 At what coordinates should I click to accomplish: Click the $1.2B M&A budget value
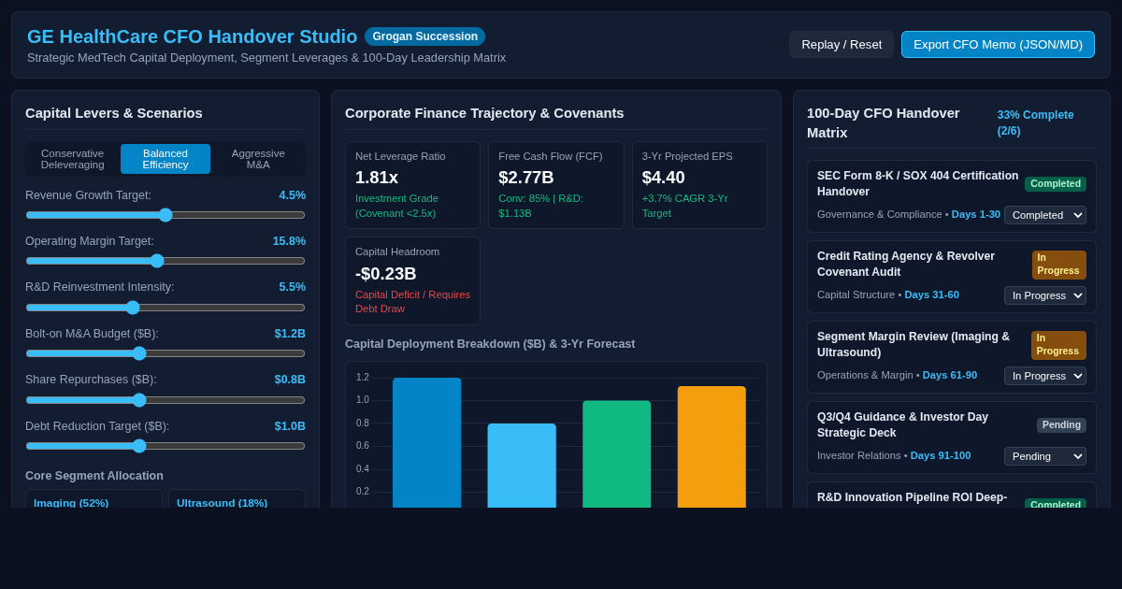click(x=290, y=334)
